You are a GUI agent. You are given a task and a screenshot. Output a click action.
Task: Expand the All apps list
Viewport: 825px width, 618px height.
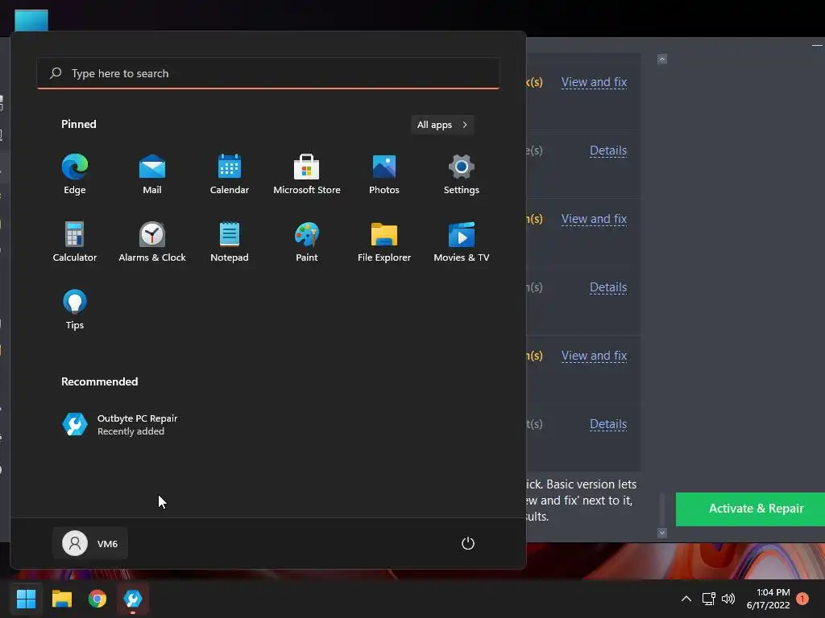coord(442,125)
